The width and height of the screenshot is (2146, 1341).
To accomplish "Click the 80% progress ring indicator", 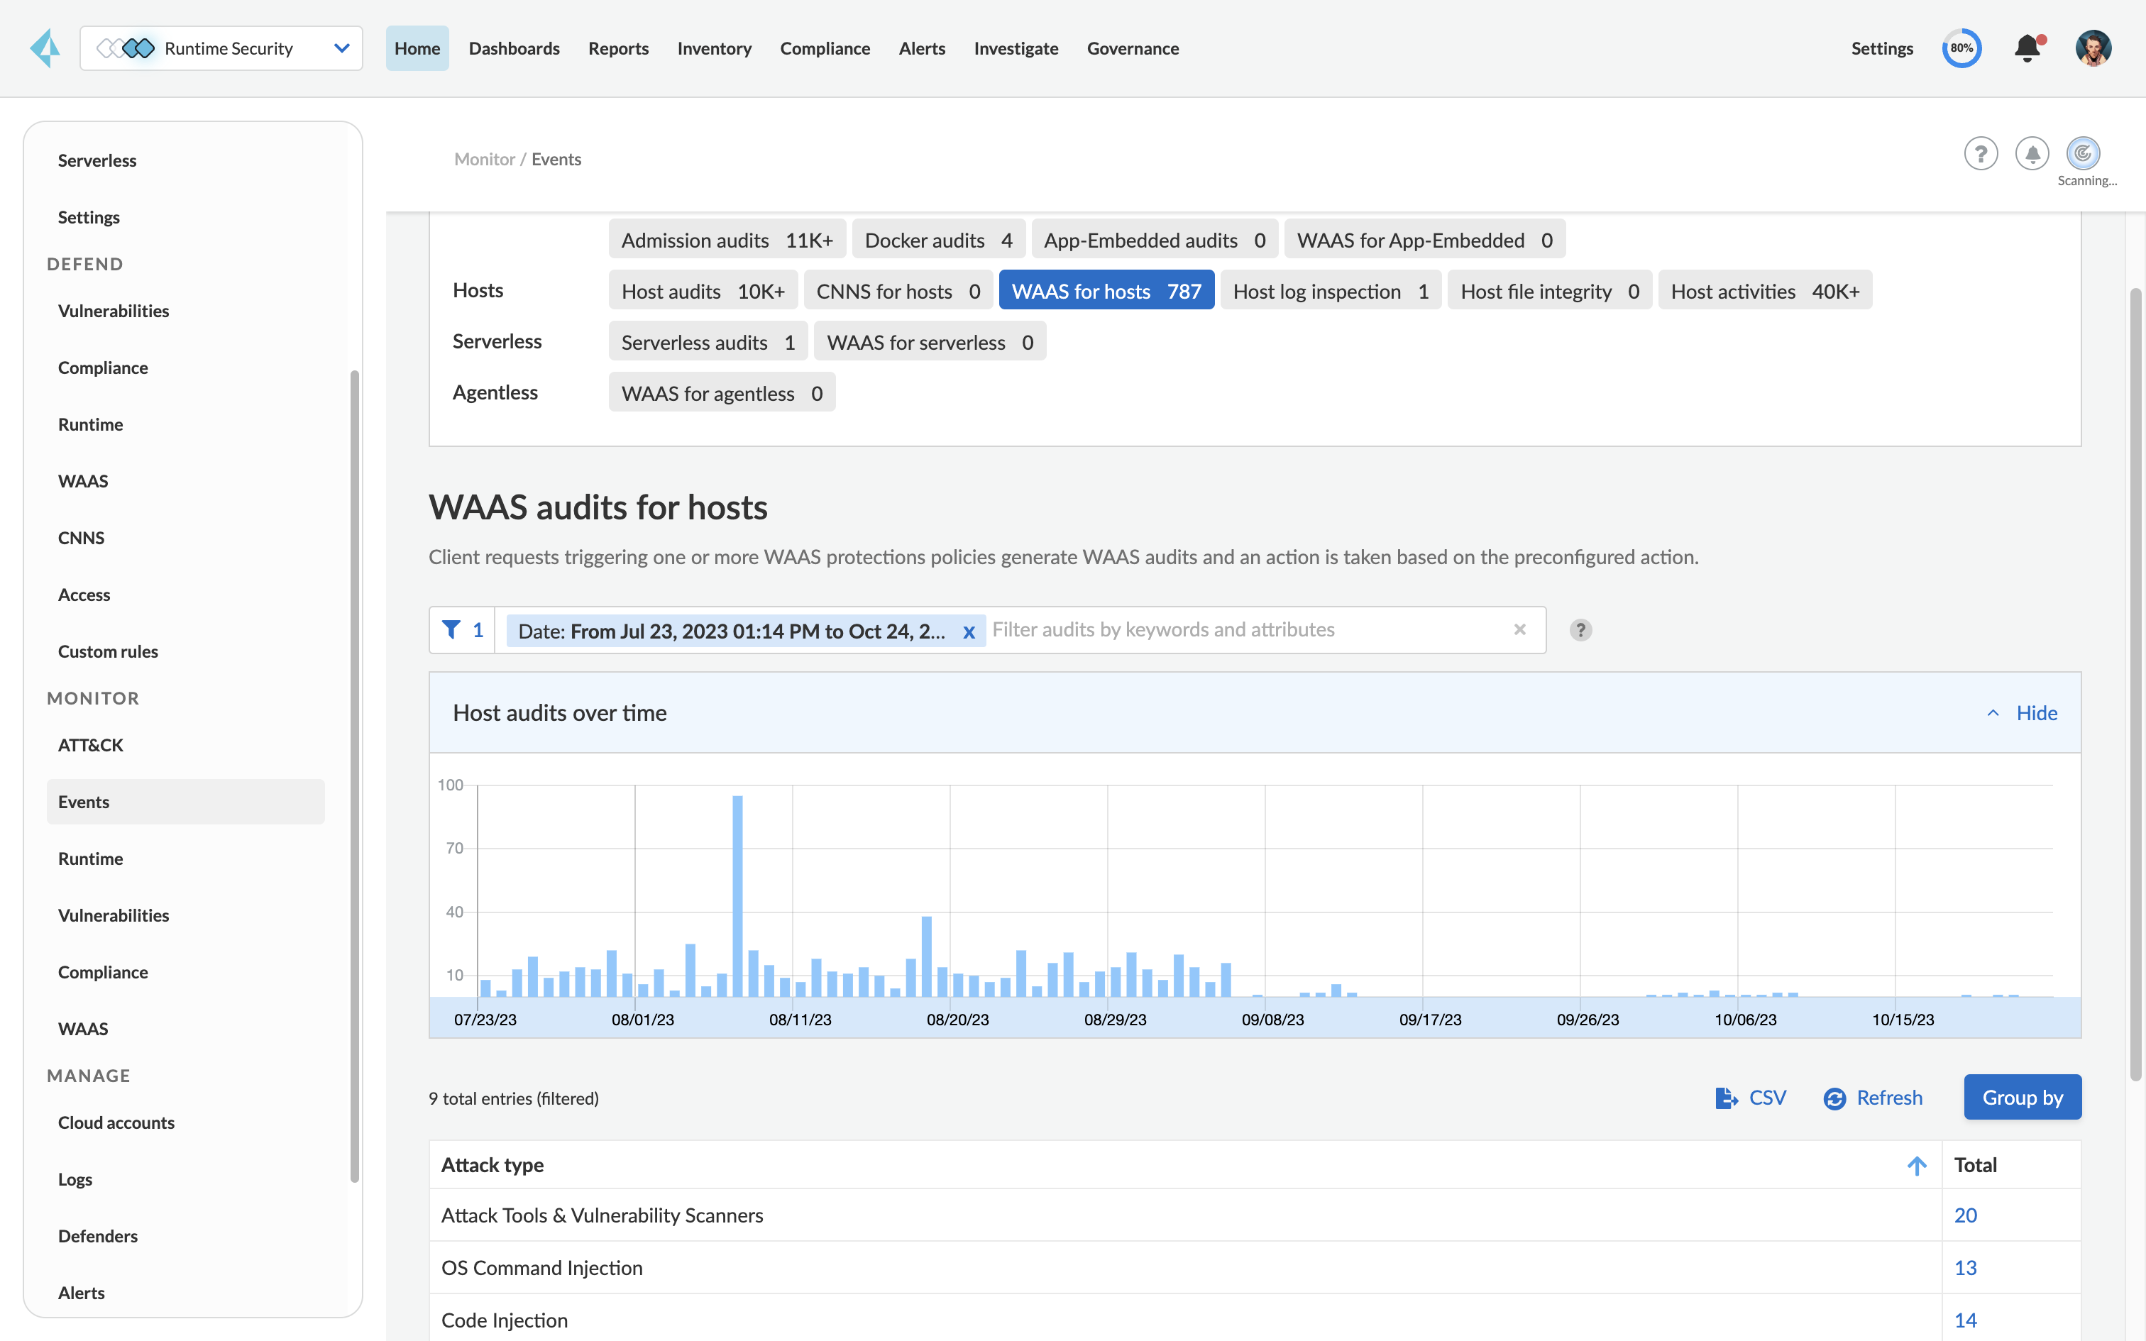I will coord(1961,48).
